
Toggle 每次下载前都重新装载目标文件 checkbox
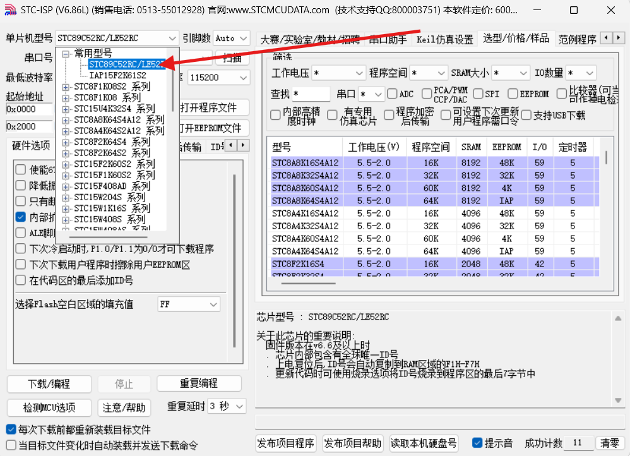click(11, 429)
